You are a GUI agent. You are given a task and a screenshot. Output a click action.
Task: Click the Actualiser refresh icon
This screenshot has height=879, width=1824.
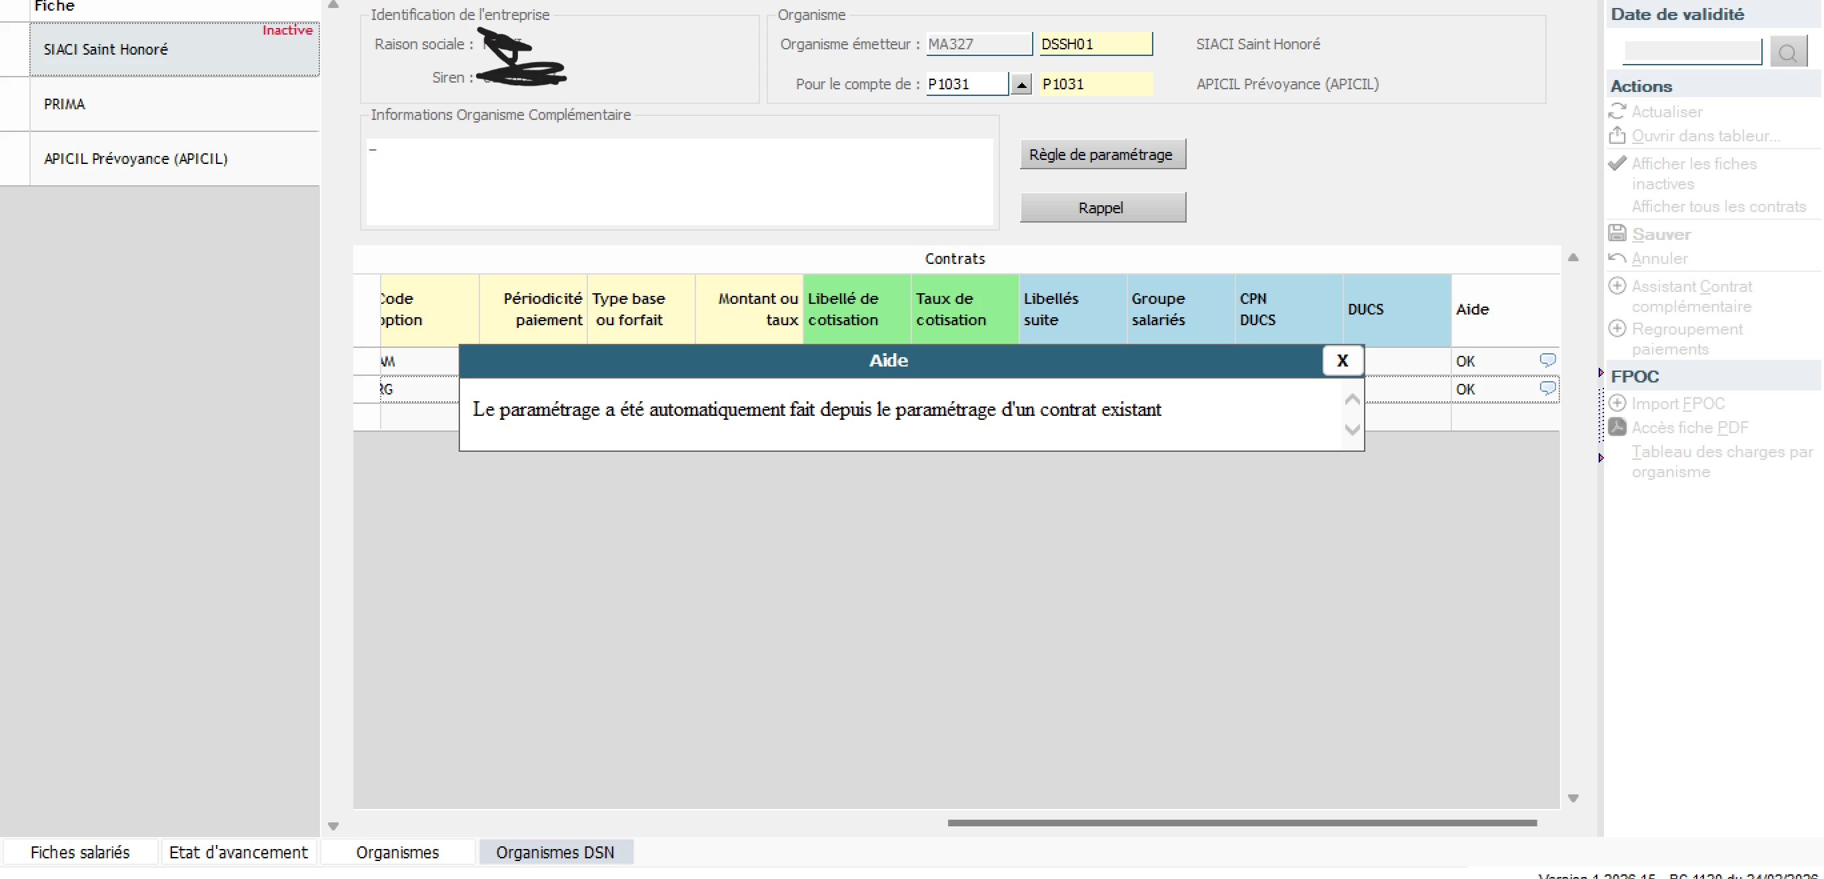(x=1617, y=111)
